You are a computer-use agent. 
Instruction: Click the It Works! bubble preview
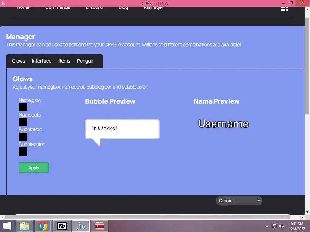pos(122,129)
